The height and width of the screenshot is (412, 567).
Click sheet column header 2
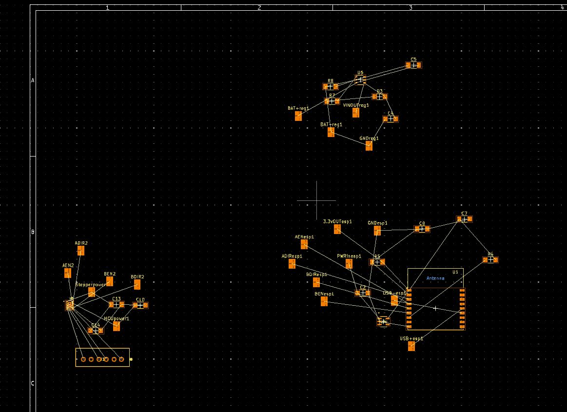[x=259, y=8]
